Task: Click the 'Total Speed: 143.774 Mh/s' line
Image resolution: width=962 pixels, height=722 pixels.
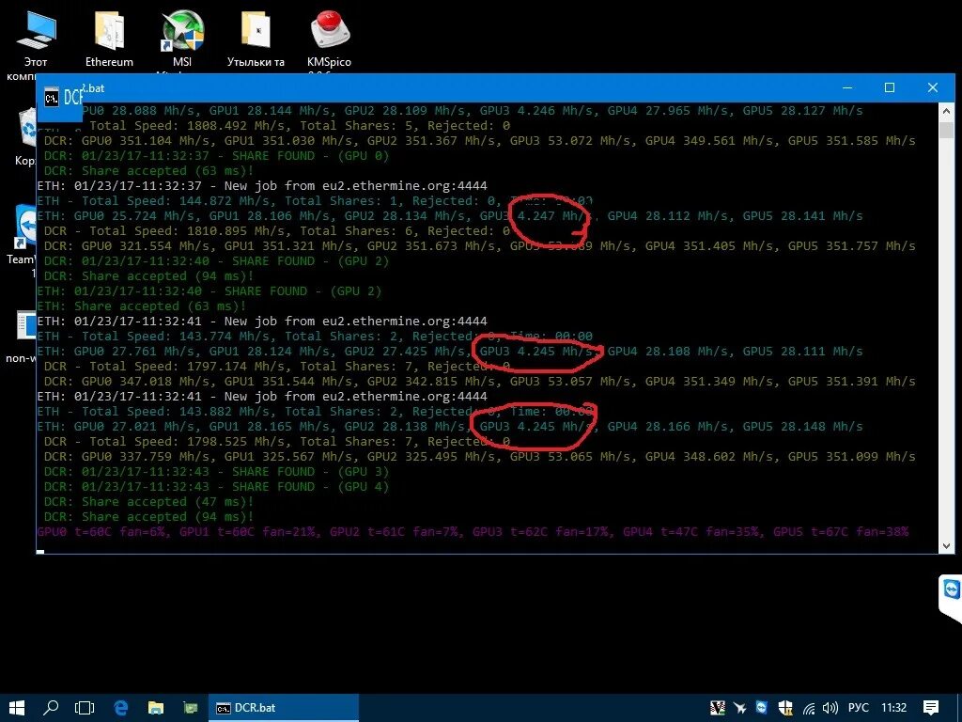Action: [315, 337]
